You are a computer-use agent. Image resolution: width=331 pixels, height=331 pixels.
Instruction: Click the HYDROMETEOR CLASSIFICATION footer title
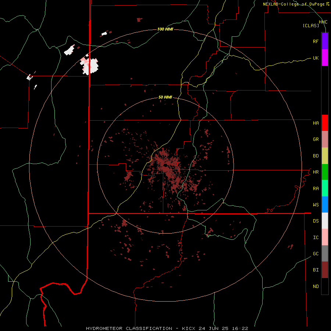pos(129,328)
